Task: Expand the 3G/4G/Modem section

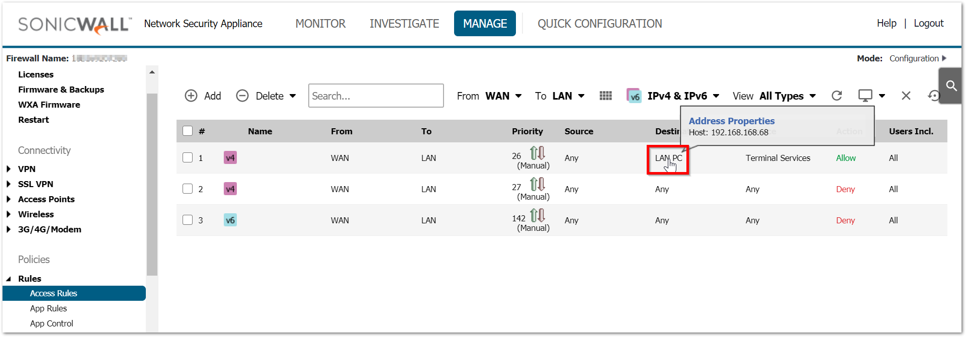Action: tap(9, 229)
